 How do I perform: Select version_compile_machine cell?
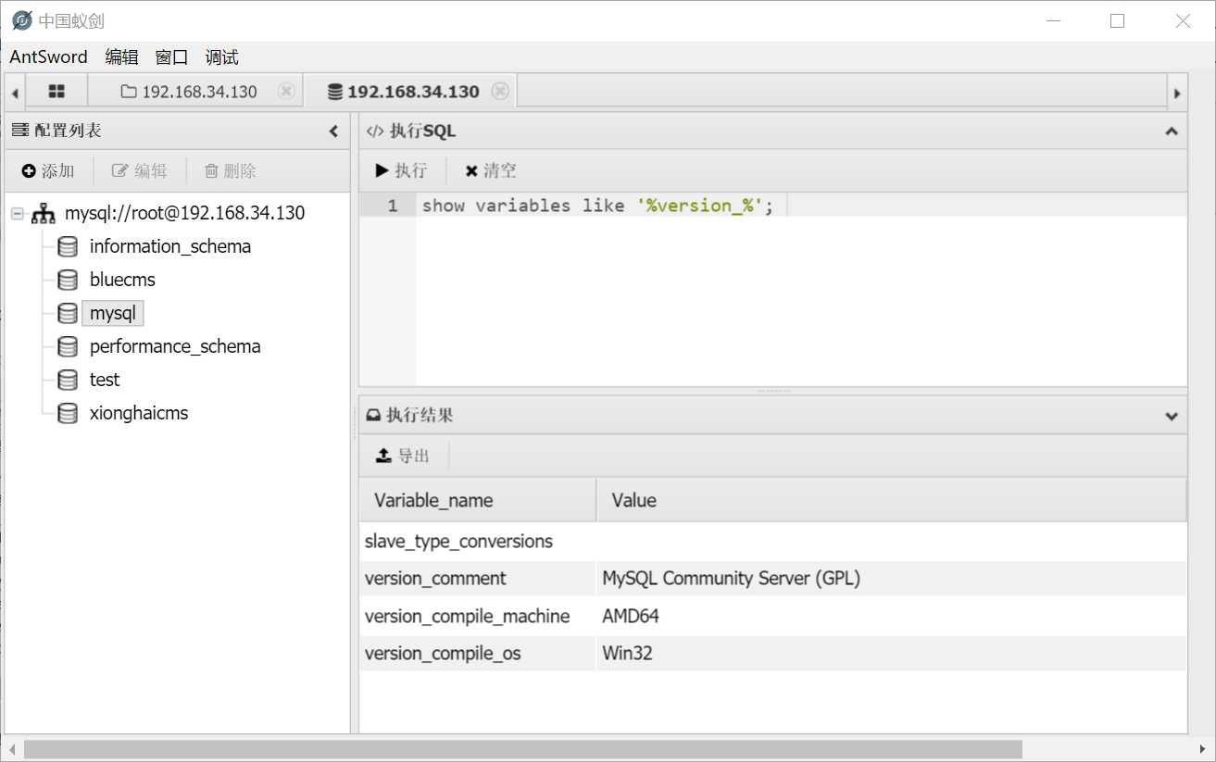[x=478, y=616]
